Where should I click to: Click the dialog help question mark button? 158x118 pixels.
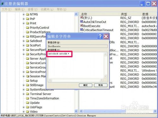coord(100,37)
